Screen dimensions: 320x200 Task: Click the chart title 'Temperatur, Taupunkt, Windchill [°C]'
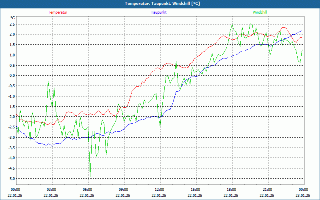[x=162, y=4]
